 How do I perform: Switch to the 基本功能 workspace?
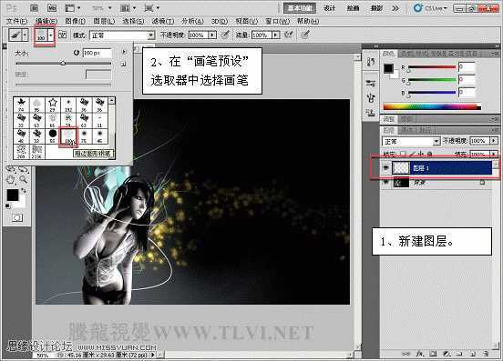tap(300, 8)
